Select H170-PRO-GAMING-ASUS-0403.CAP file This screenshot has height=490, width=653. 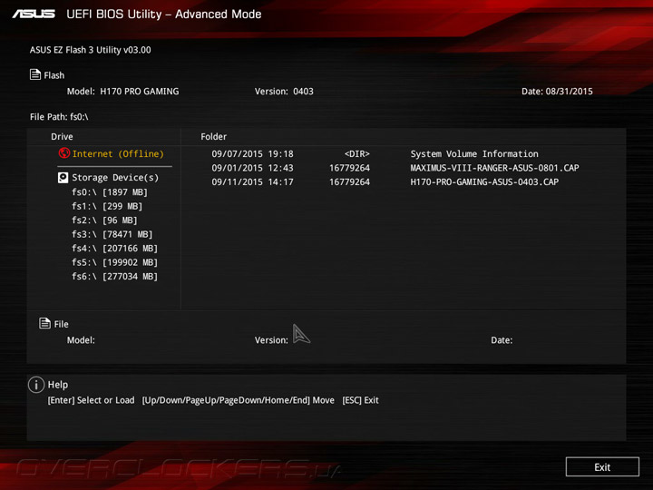coord(484,182)
